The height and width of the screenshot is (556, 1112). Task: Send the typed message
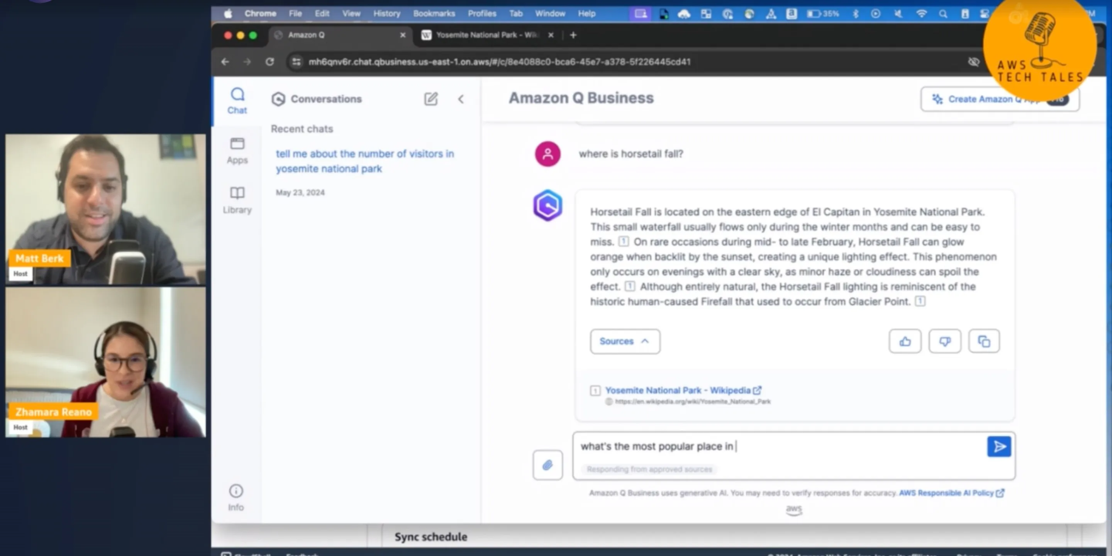point(999,446)
